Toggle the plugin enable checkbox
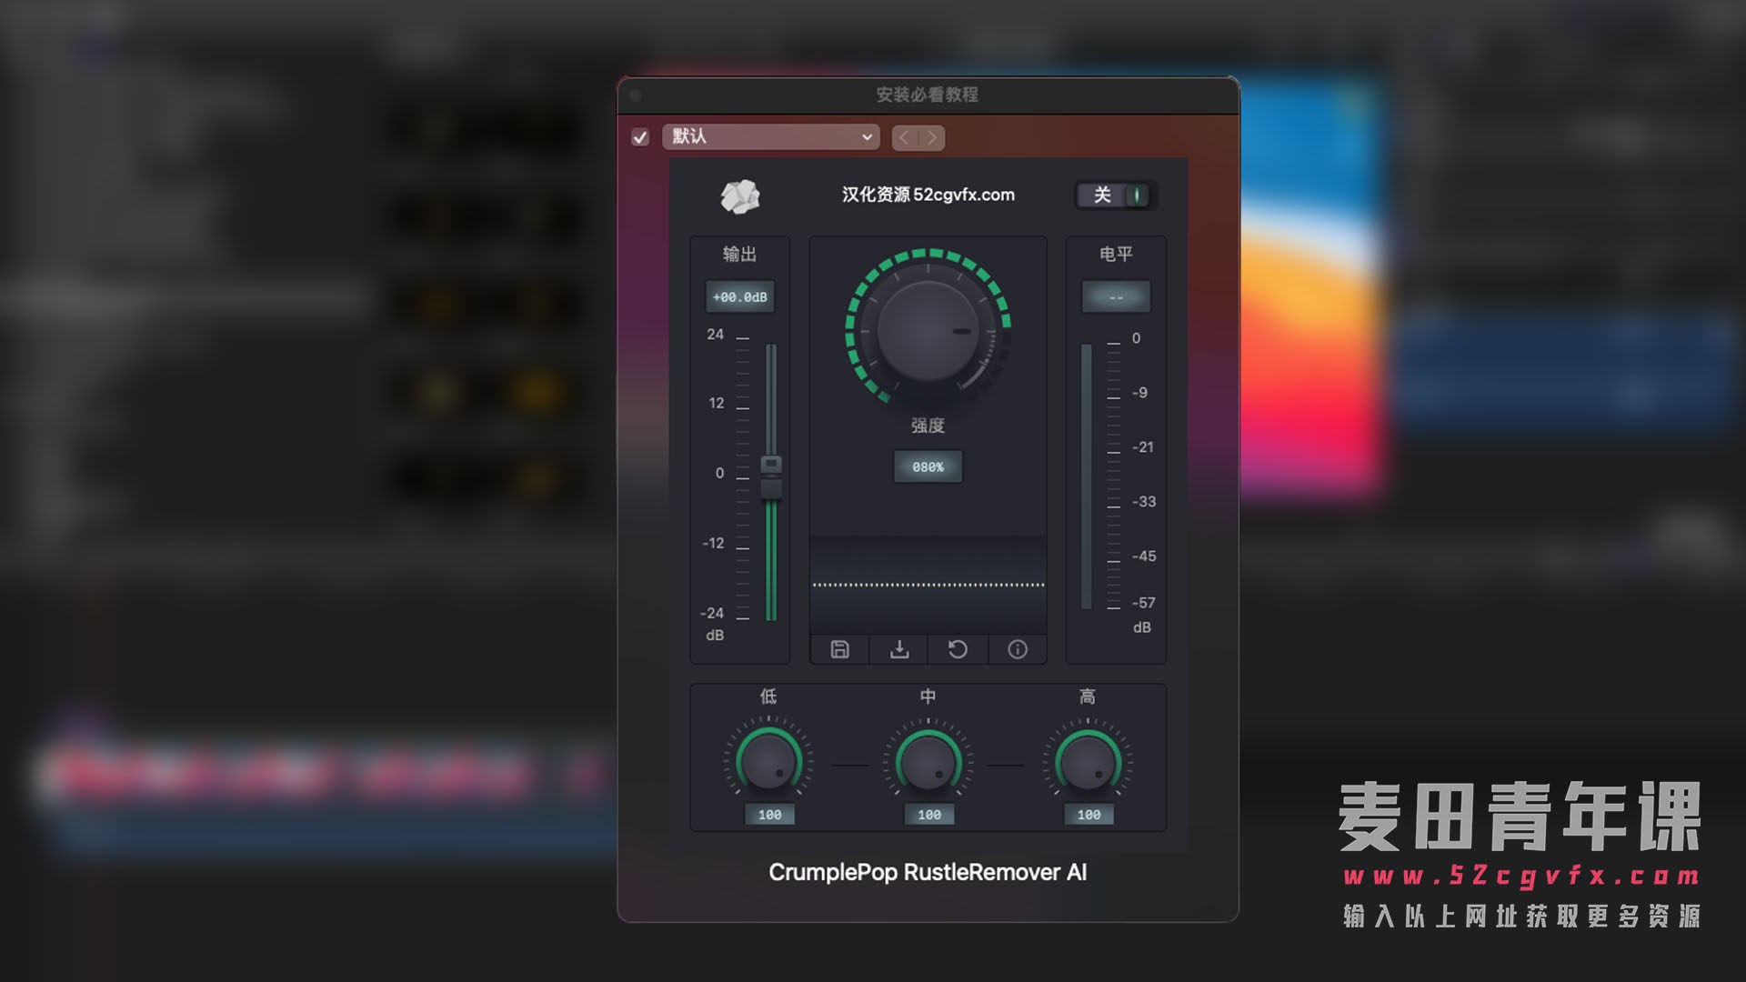Image resolution: width=1746 pixels, height=982 pixels. pyautogui.click(x=640, y=137)
